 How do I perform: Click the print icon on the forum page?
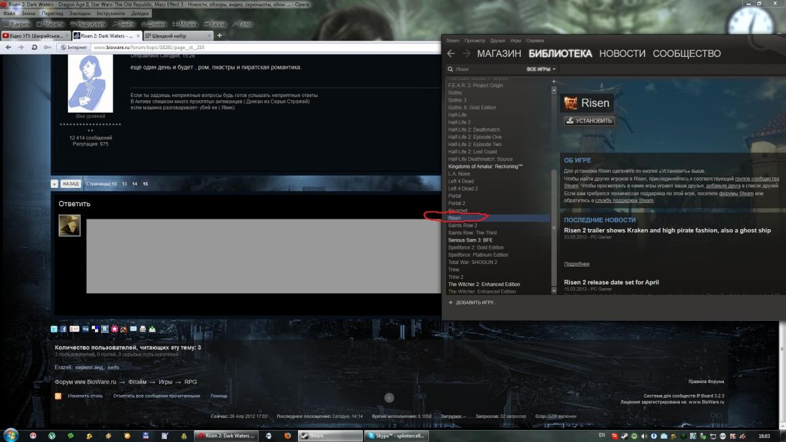point(143,329)
